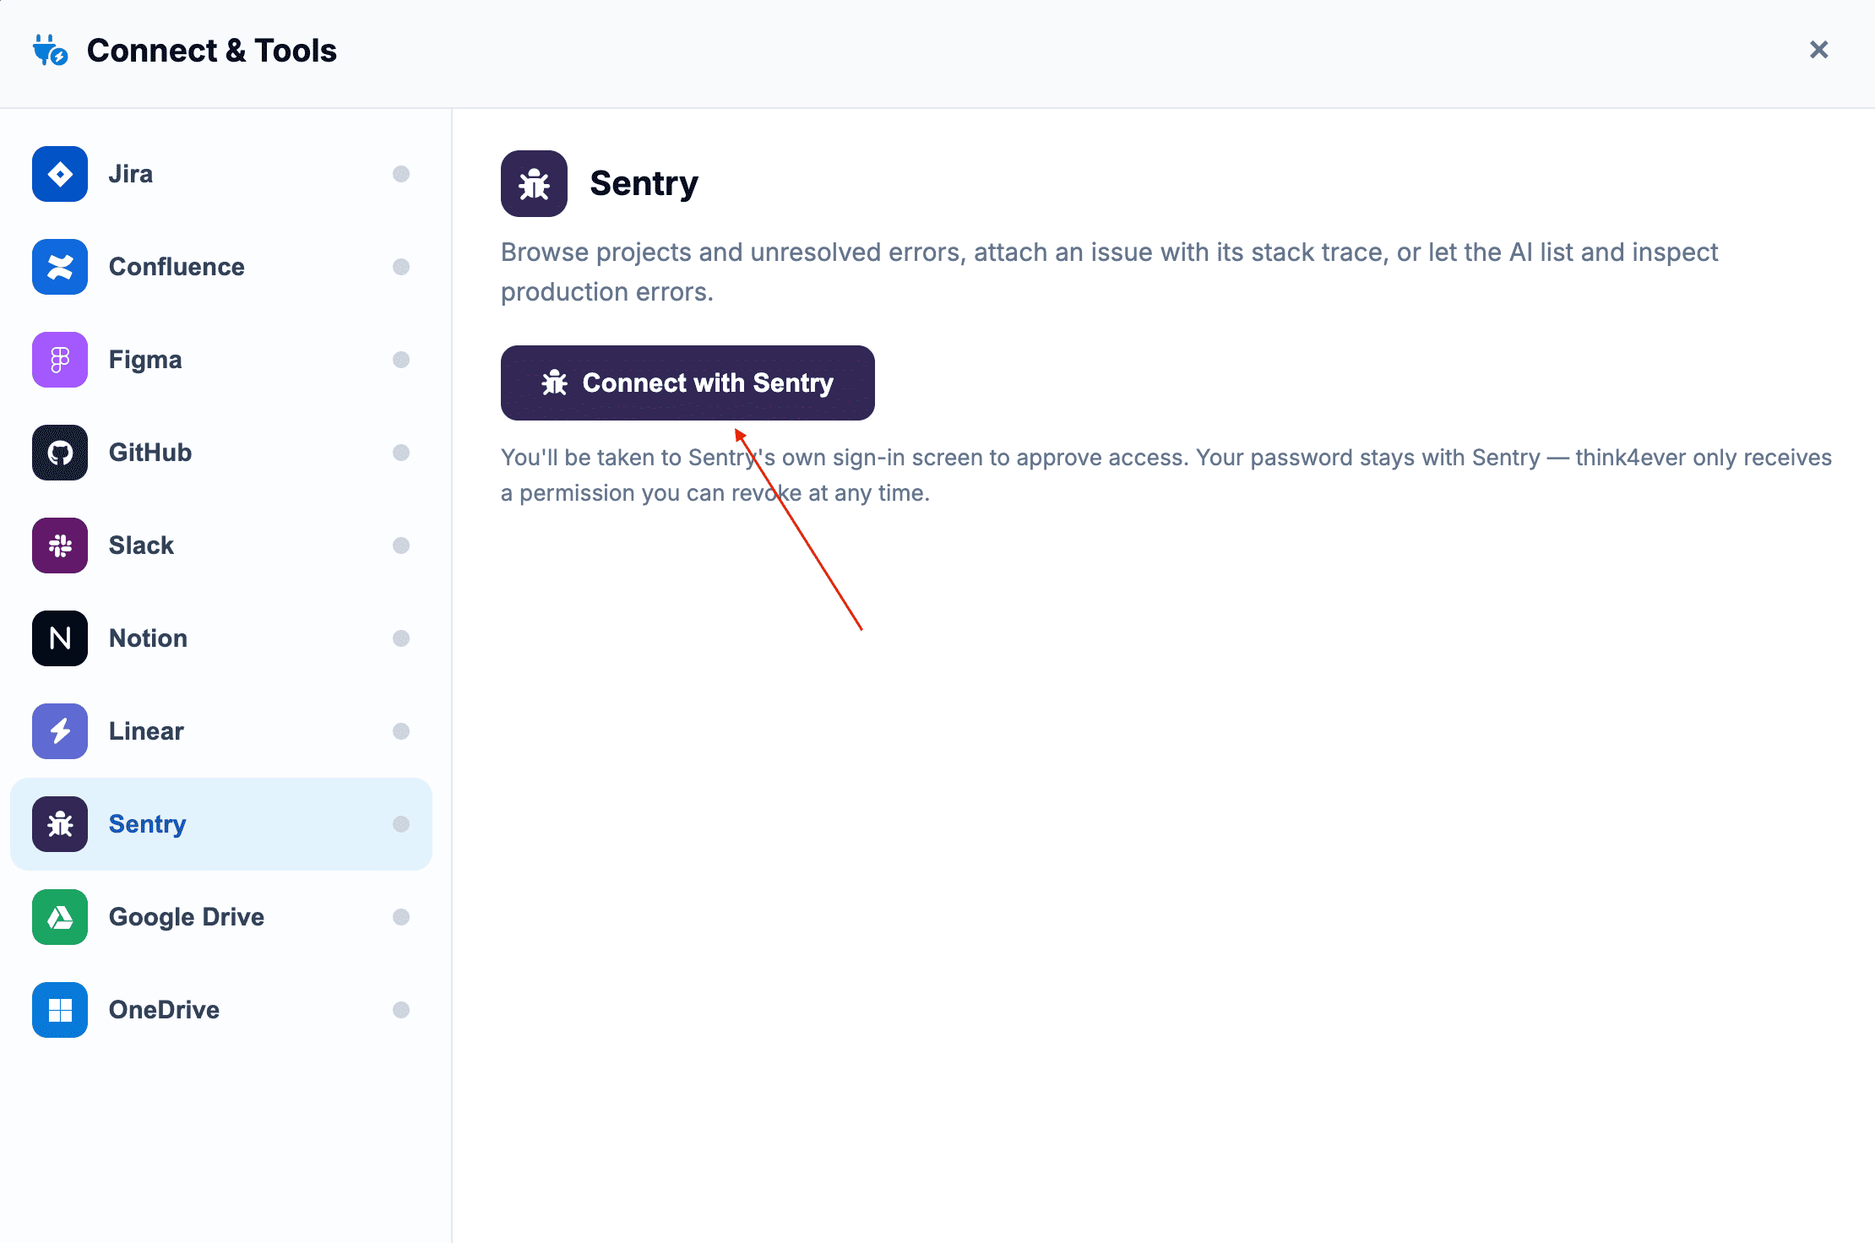Click the status dot beside Jira
The height and width of the screenshot is (1243, 1875).
click(x=401, y=174)
